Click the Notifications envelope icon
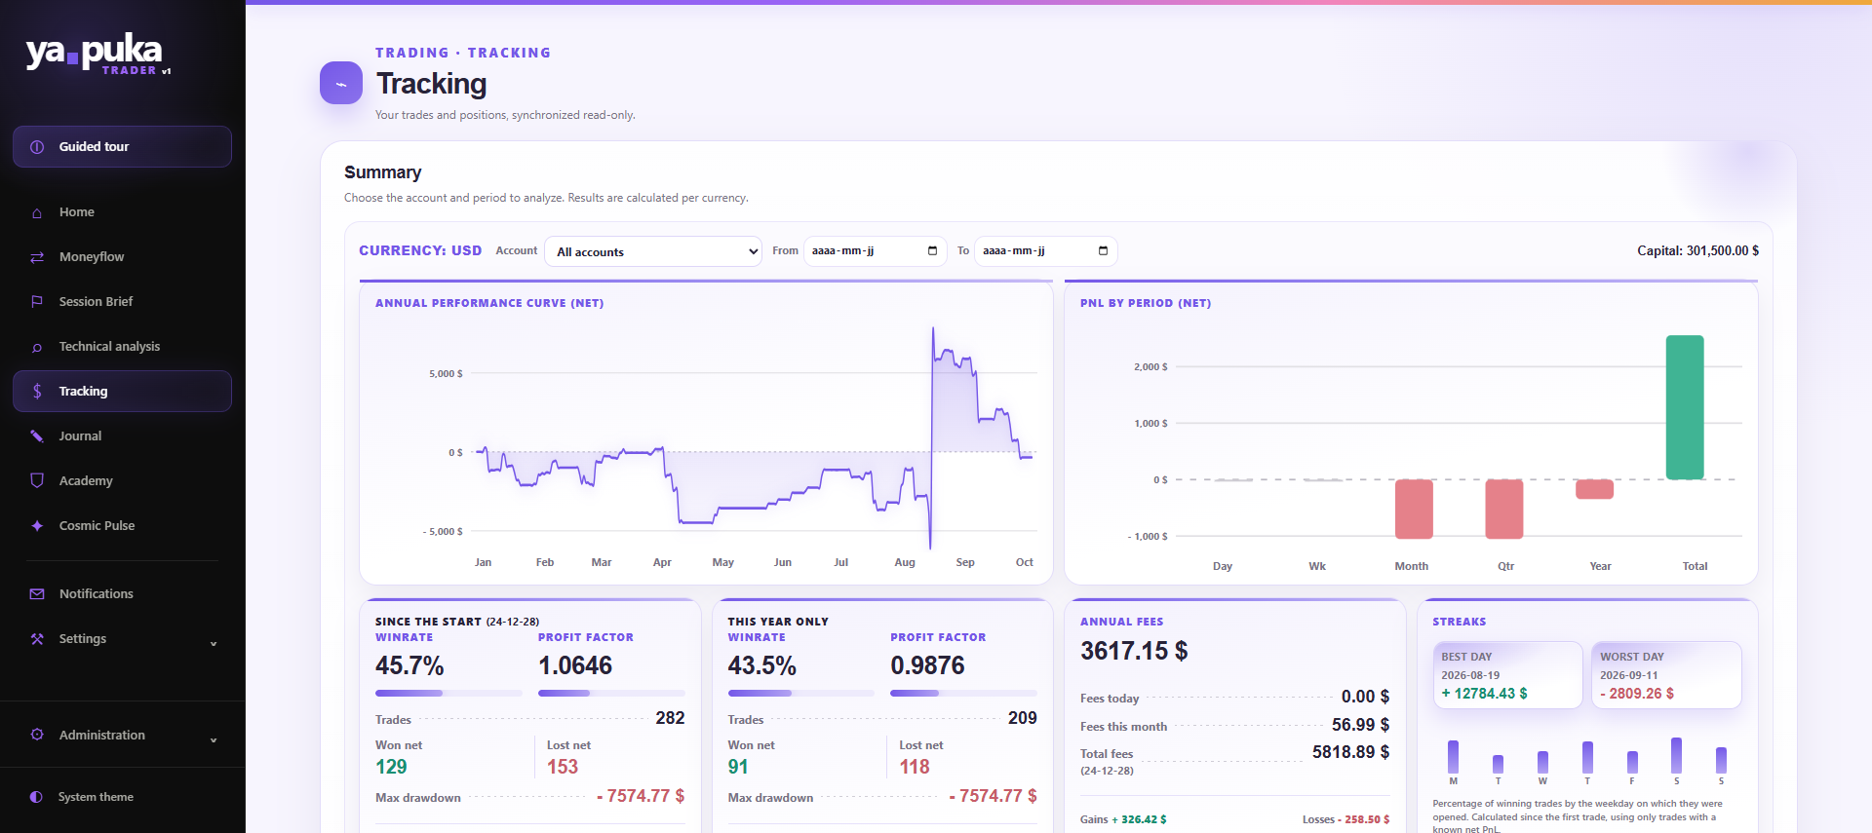 point(37,594)
